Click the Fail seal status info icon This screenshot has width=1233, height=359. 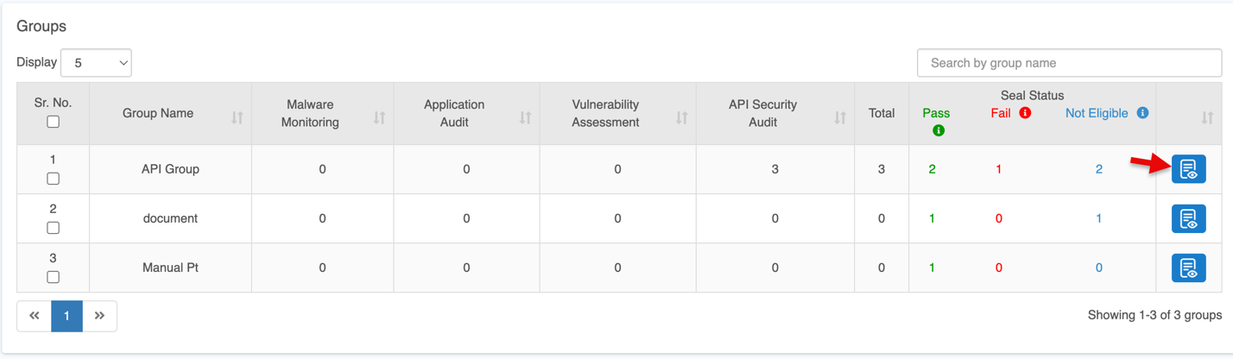pos(1025,113)
